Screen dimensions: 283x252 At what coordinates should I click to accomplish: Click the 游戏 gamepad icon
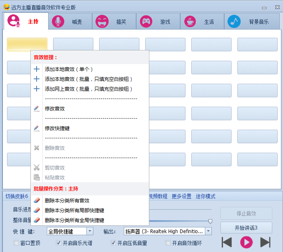(x=146, y=21)
